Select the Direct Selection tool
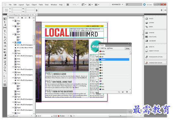 coord(5,22)
